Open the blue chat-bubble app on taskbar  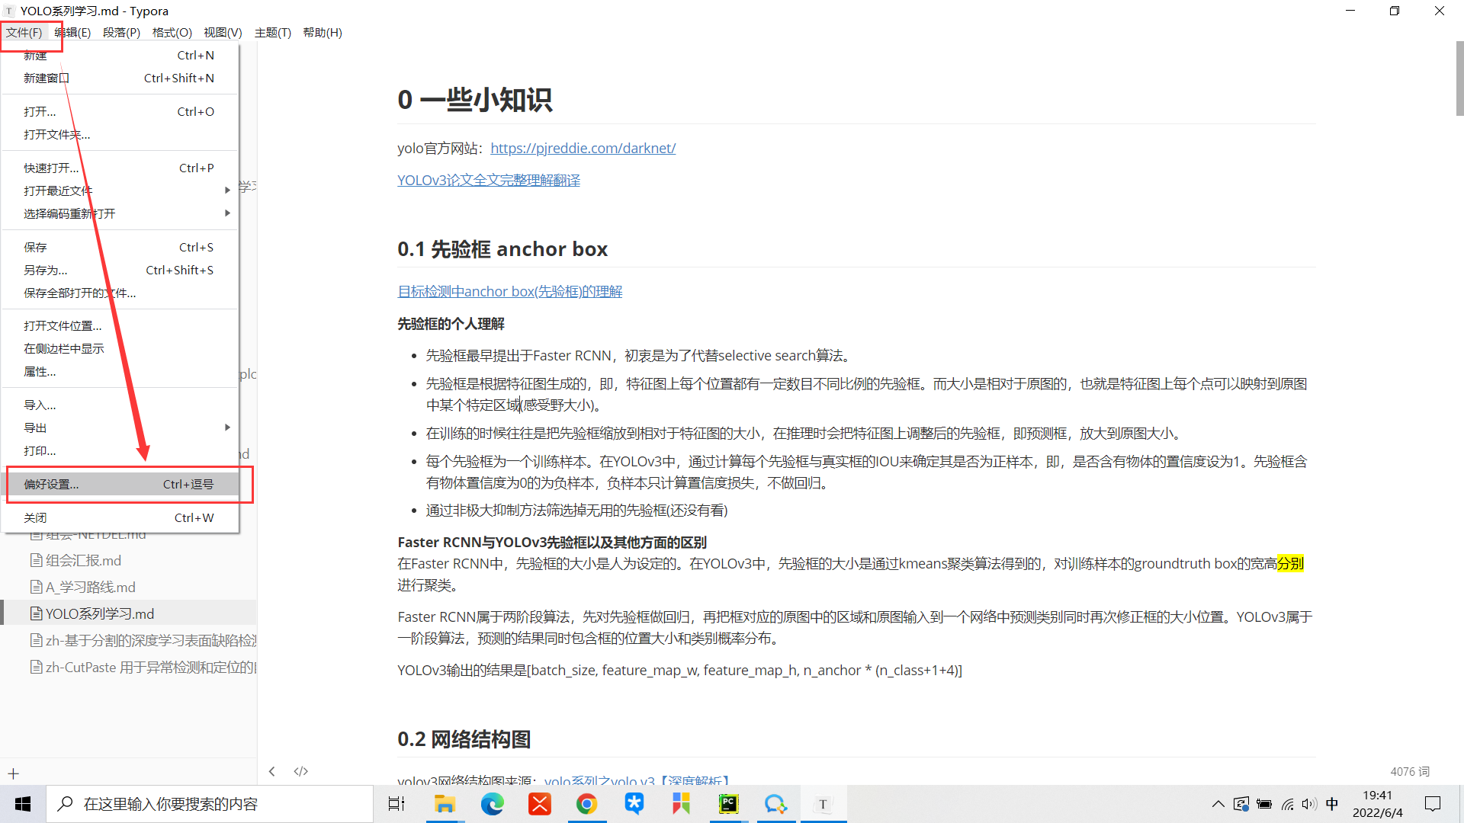[775, 804]
